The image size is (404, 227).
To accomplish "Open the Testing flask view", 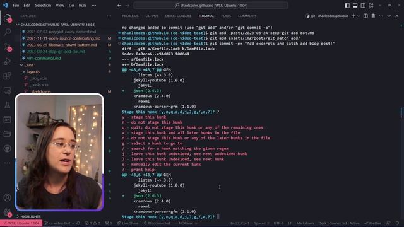I will 7,105.
